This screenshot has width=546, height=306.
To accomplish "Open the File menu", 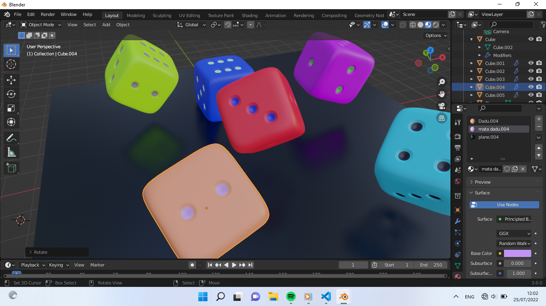I will coord(18,14).
